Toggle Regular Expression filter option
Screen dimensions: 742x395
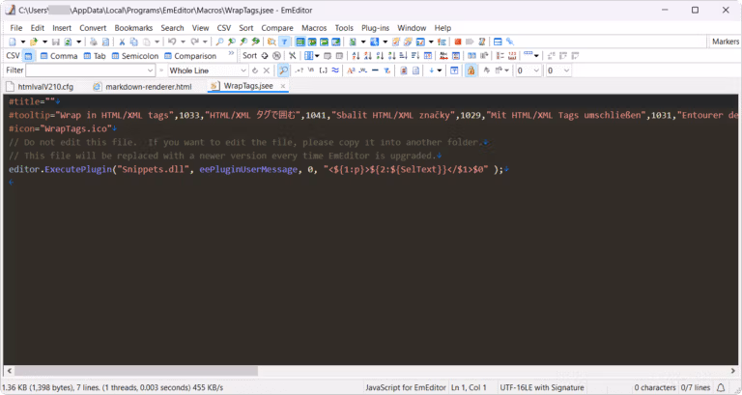[x=299, y=71]
